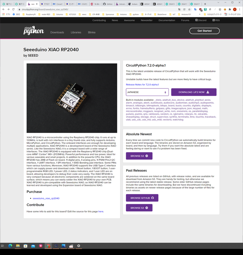Click the Google Translate extension icon
This screenshot has width=243, height=255.
click(195, 9)
